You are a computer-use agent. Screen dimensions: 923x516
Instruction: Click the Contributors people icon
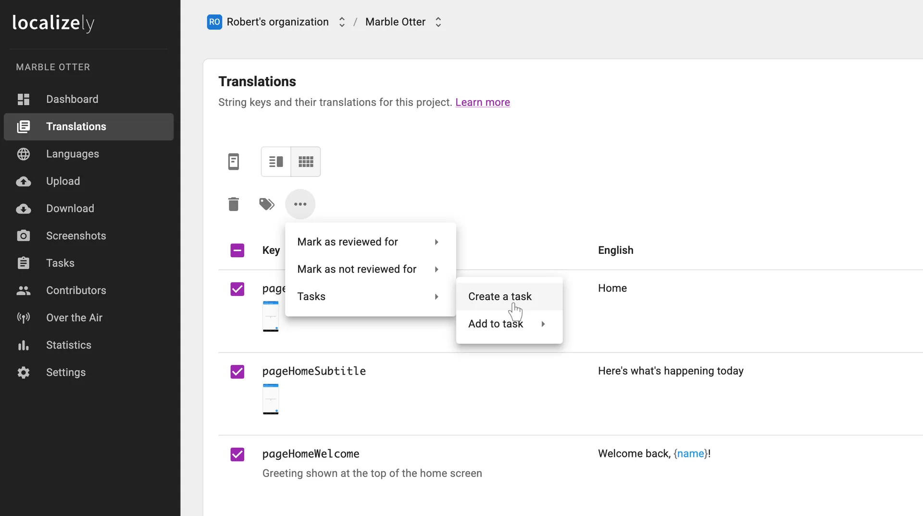[x=24, y=290]
